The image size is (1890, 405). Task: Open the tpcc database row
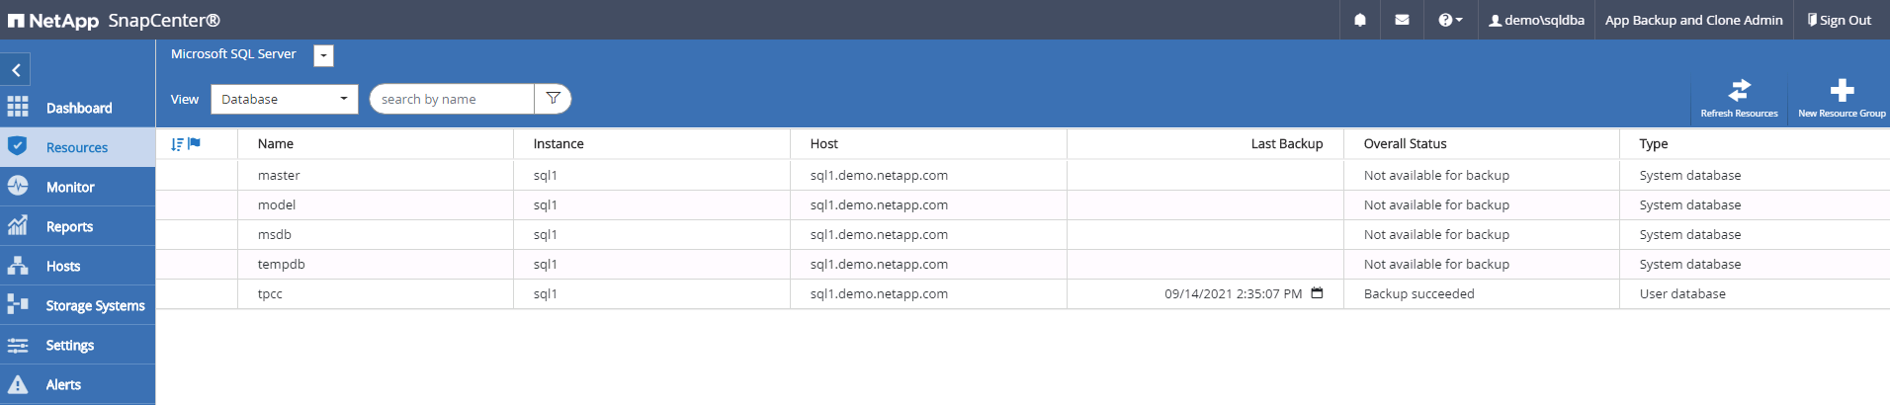click(x=270, y=294)
